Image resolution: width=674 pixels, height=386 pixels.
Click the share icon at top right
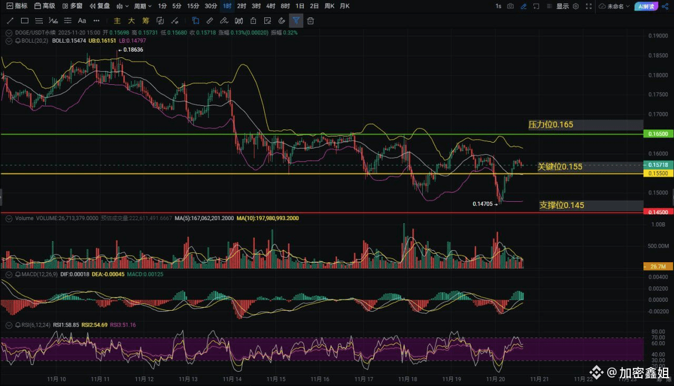pos(665,6)
